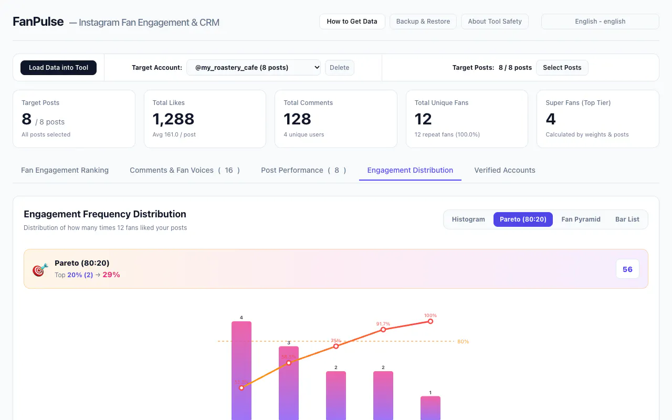The width and height of the screenshot is (672, 420).
Task: Click the Total Unique Fans stat card
Action: click(467, 119)
